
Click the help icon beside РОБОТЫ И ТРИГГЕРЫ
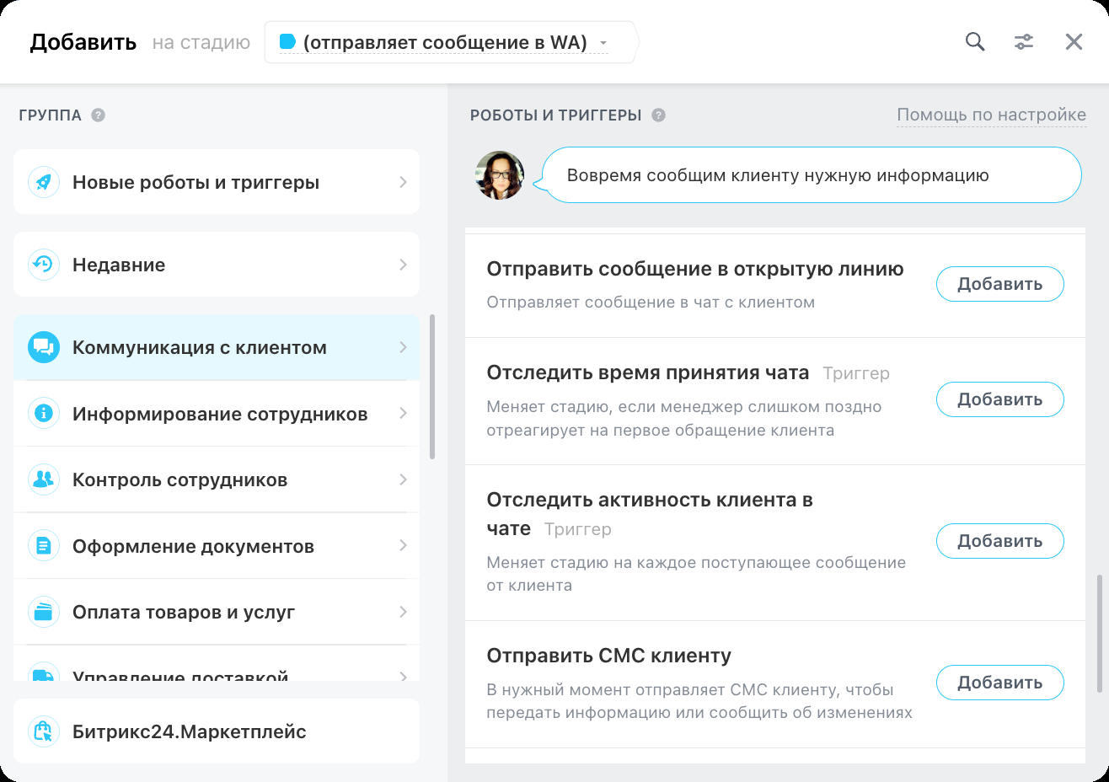pos(659,115)
